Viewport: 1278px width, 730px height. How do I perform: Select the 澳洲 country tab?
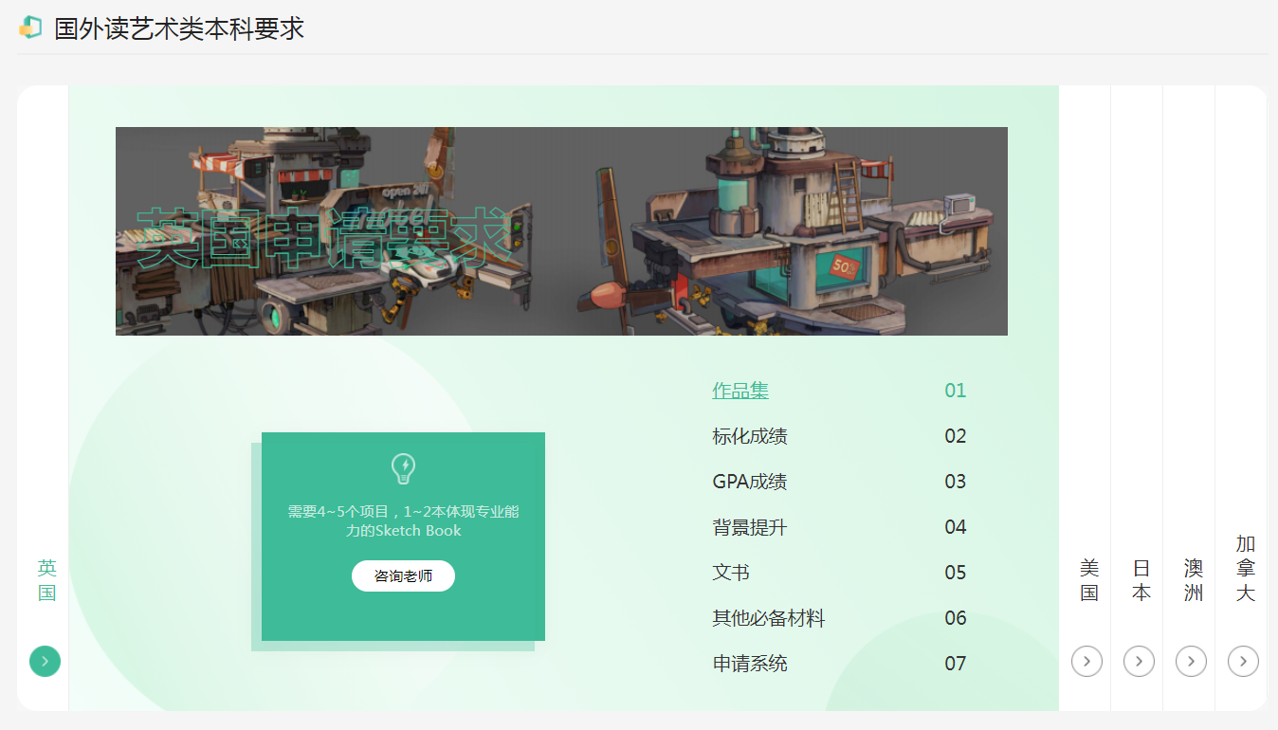pyautogui.click(x=1194, y=580)
